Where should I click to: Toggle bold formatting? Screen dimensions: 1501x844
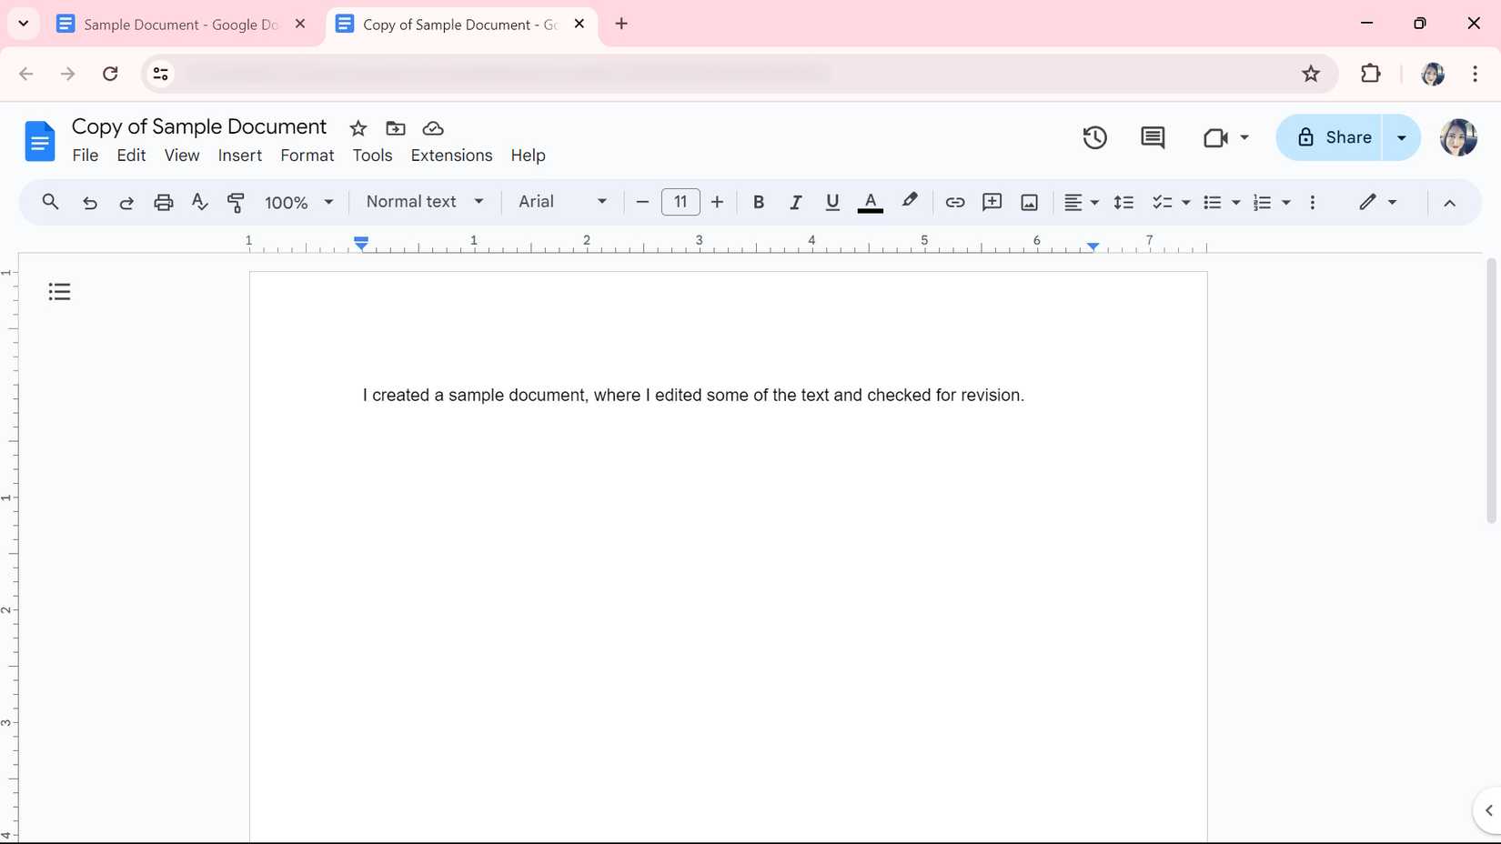point(758,202)
